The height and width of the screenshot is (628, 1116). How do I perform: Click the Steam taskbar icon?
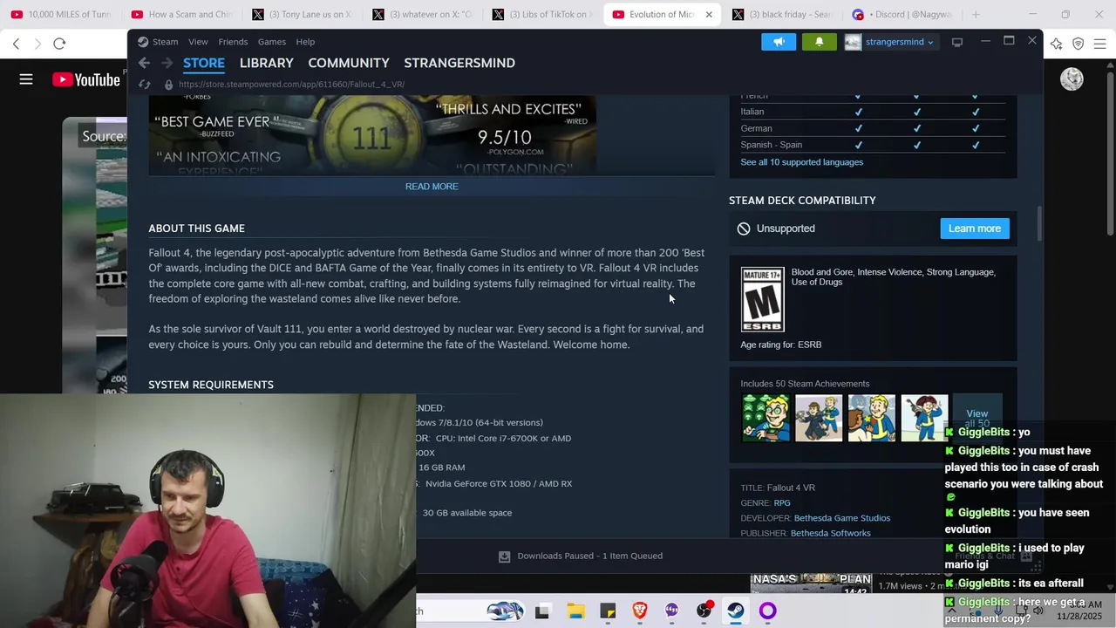tap(736, 611)
